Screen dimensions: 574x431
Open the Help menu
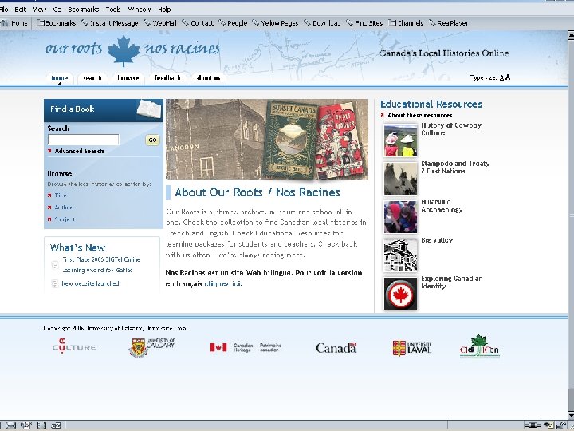coord(164,10)
